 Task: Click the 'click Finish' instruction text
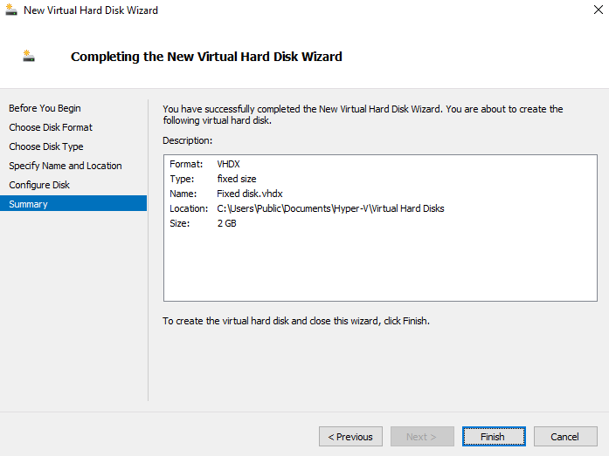[296, 321]
